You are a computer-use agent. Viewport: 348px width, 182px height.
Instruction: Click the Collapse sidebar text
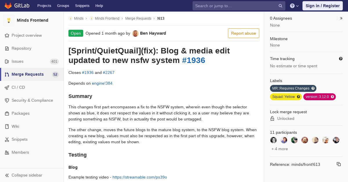click(27, 175)
